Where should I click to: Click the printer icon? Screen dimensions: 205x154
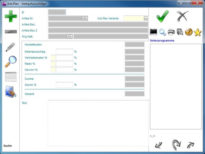click(x=171, y=32)
